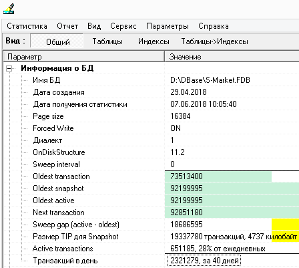Collapse the Информация о БД tree node
299x268 pixels.
tap(9, 68)
